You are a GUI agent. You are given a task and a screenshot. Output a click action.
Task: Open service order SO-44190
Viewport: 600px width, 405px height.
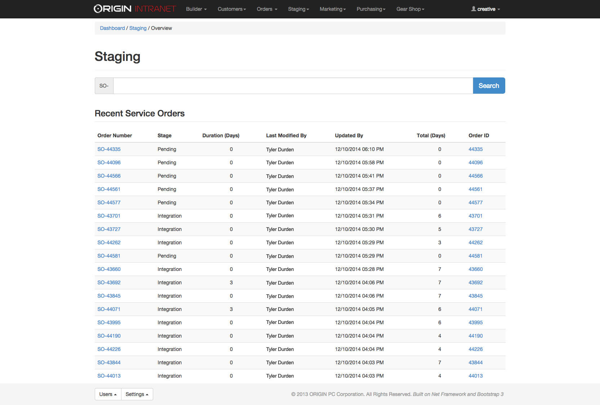(x=109, y=336)
